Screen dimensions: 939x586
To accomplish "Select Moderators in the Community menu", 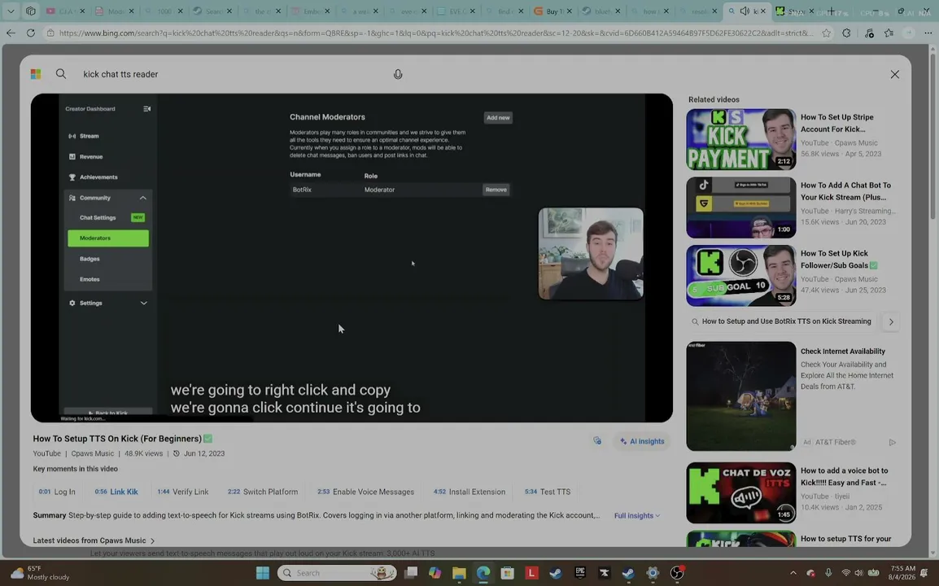I will click(x=107, y=238).
